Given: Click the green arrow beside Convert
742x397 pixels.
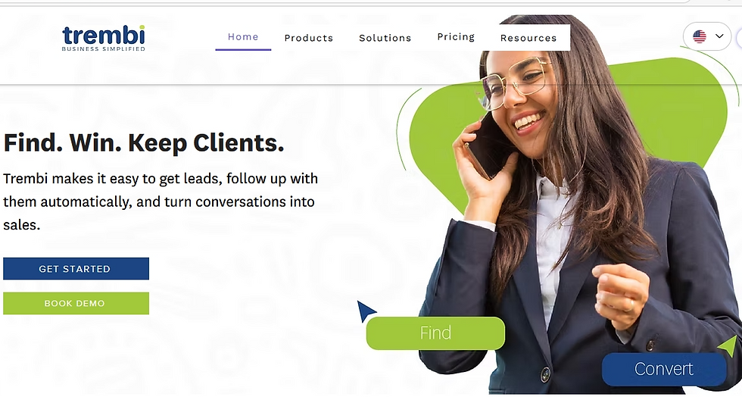Looking at the screenshot, I should coord(728,345).
